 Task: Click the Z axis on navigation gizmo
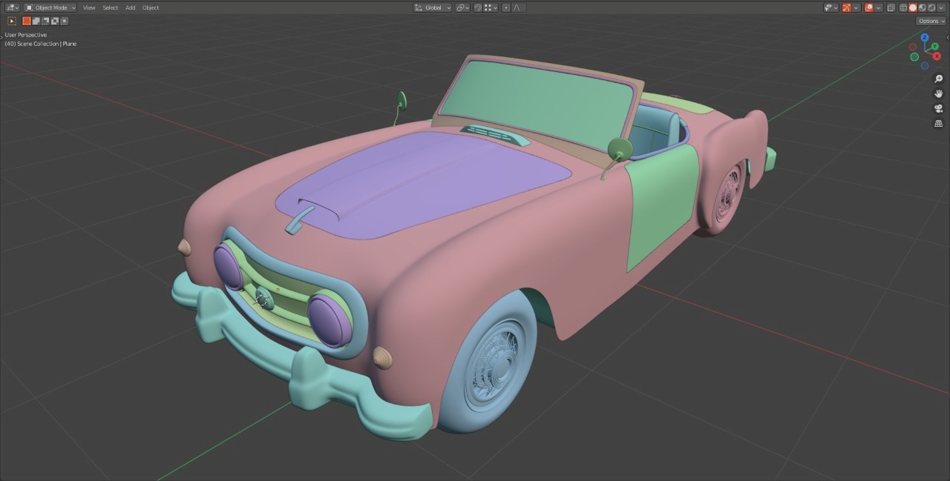(x=925, y=37)
